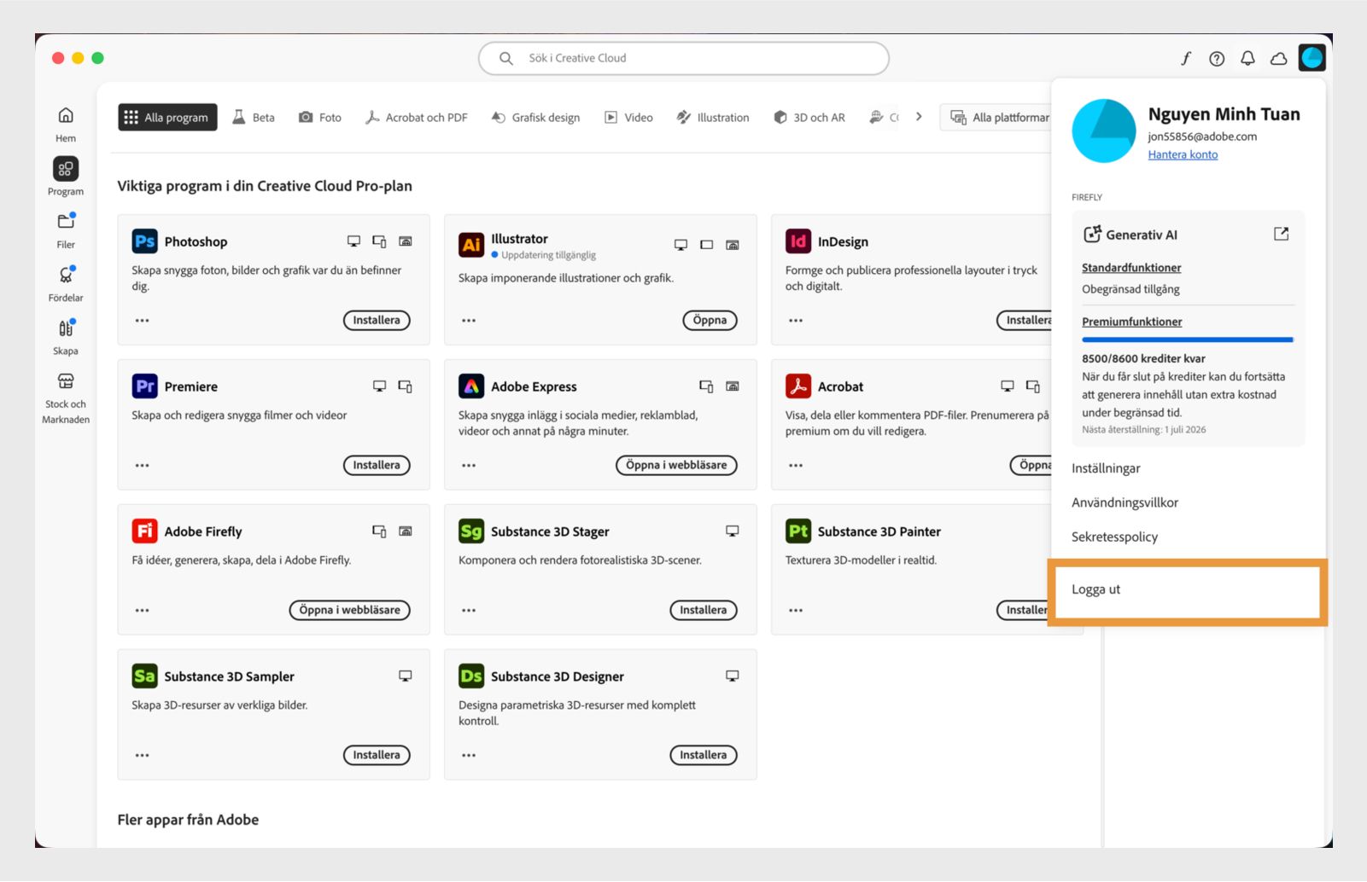This screenshot has width=1367, height=882.
Task: Open more options for InDesign card
Action: 796,321
